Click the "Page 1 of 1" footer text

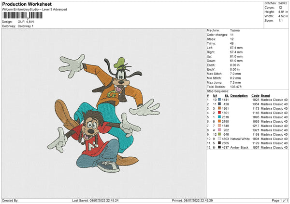(x=280, y=200)
